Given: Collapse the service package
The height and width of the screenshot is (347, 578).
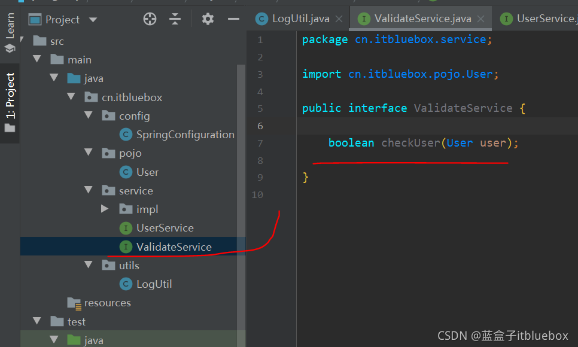Looking at the screenshot, I should point(89,190).
